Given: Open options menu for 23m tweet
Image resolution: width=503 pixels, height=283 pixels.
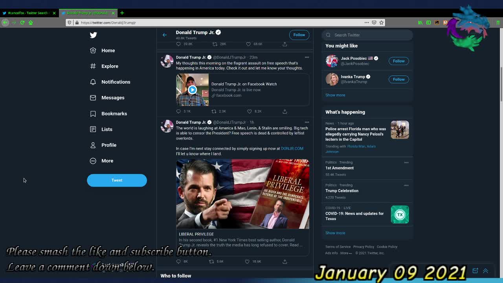Looking at the screenshot, I should pos(307,57).
